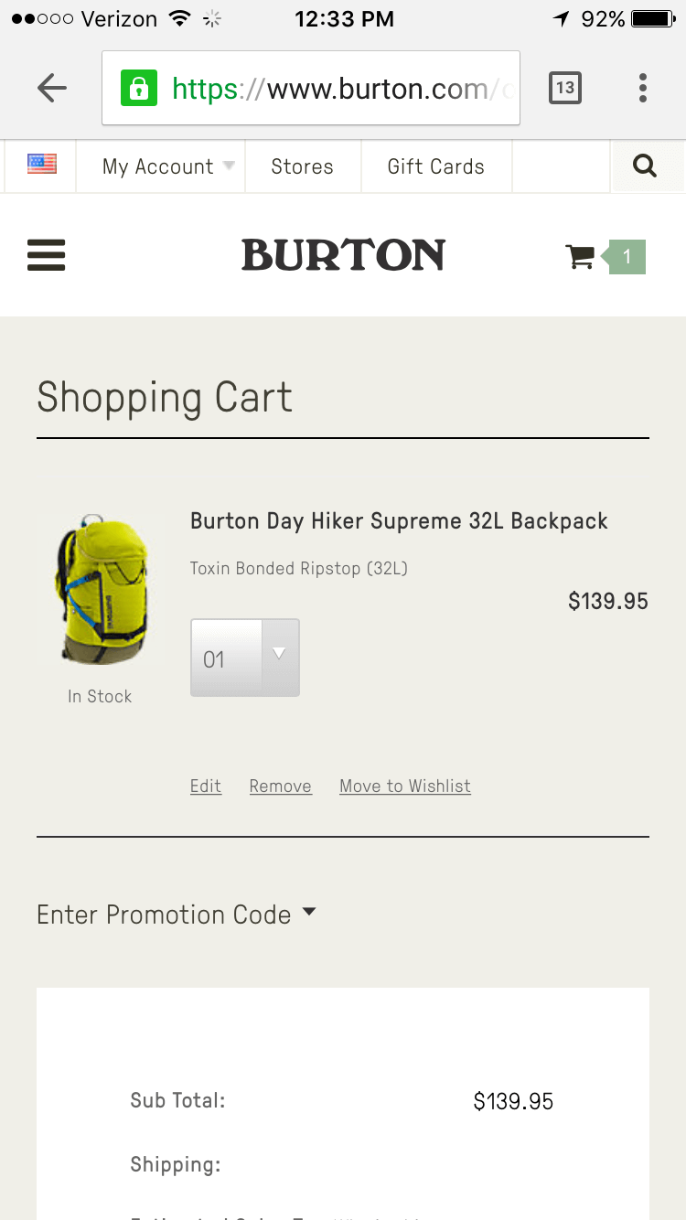Tap the US flag country selector

pyautogui.click(x=41, y=166)
